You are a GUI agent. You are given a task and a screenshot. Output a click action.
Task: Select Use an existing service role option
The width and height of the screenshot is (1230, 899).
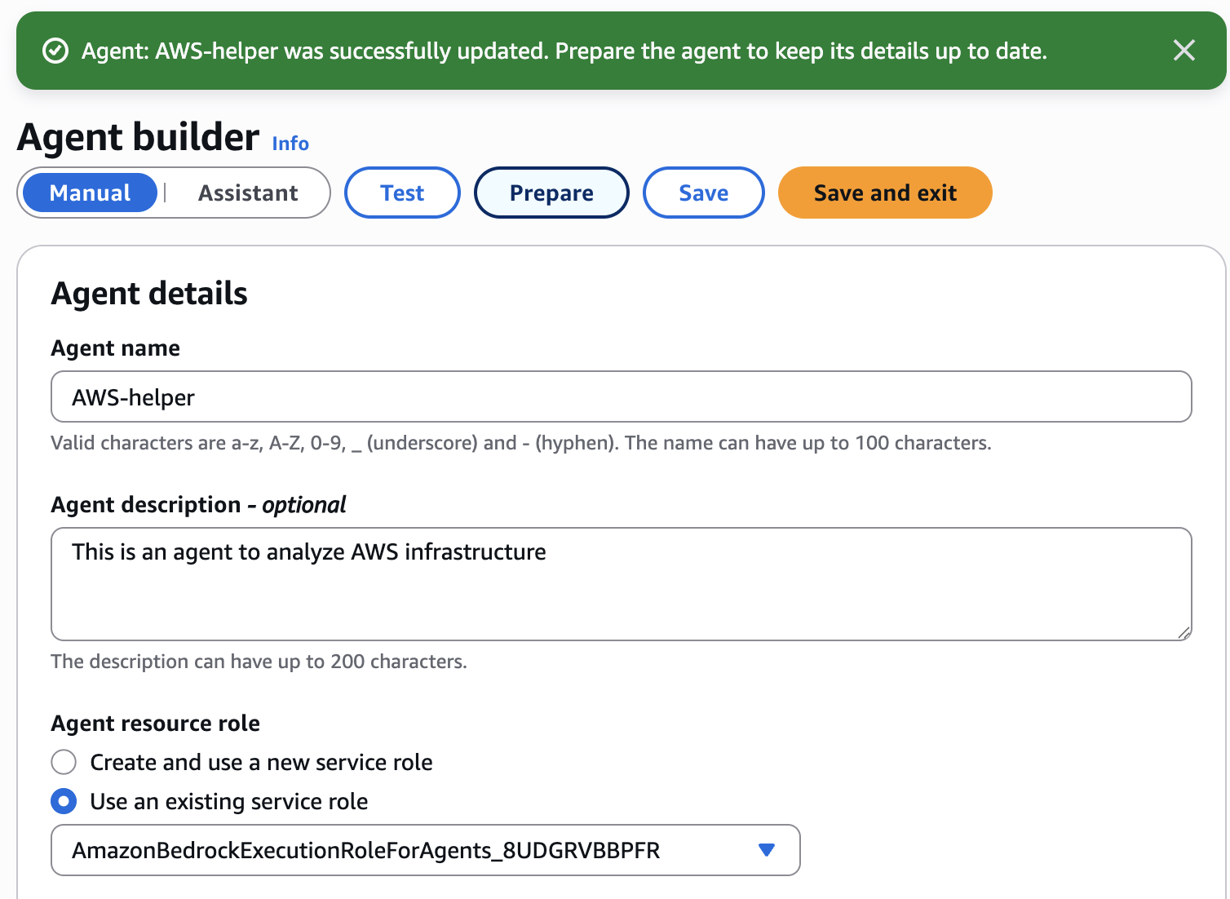64,801
